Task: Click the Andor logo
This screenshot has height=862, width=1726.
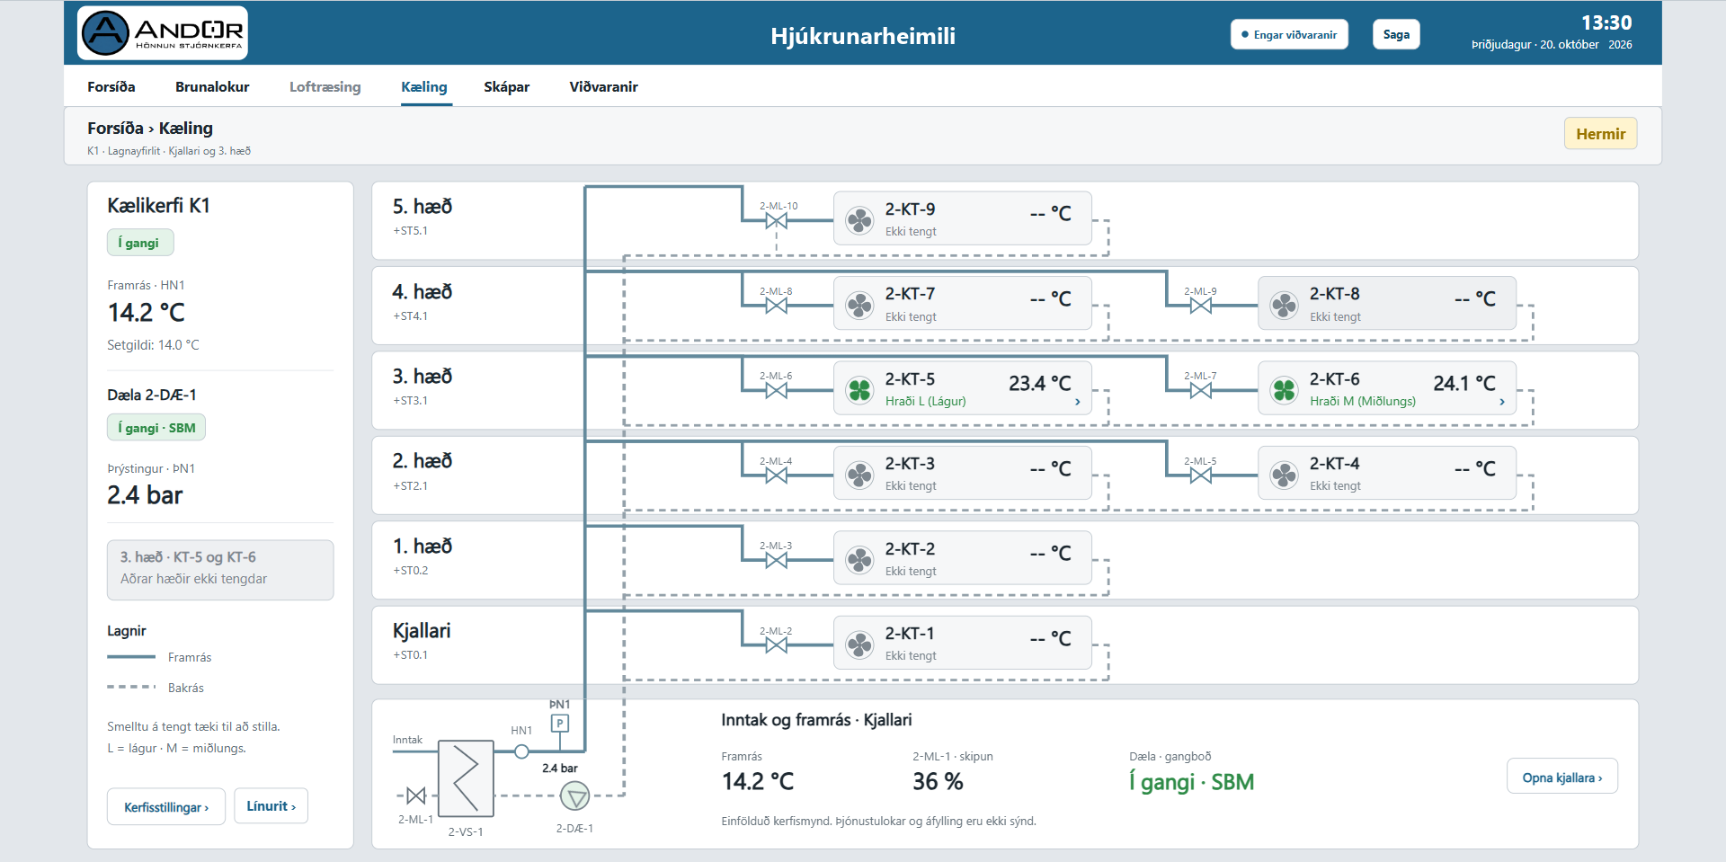Action: click(x=163, y=33)
